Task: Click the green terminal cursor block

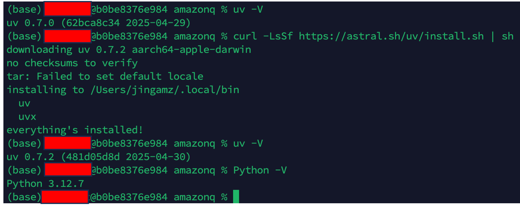Action: 236,196
